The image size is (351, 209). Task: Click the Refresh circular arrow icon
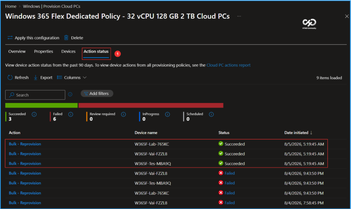(10, 78)
